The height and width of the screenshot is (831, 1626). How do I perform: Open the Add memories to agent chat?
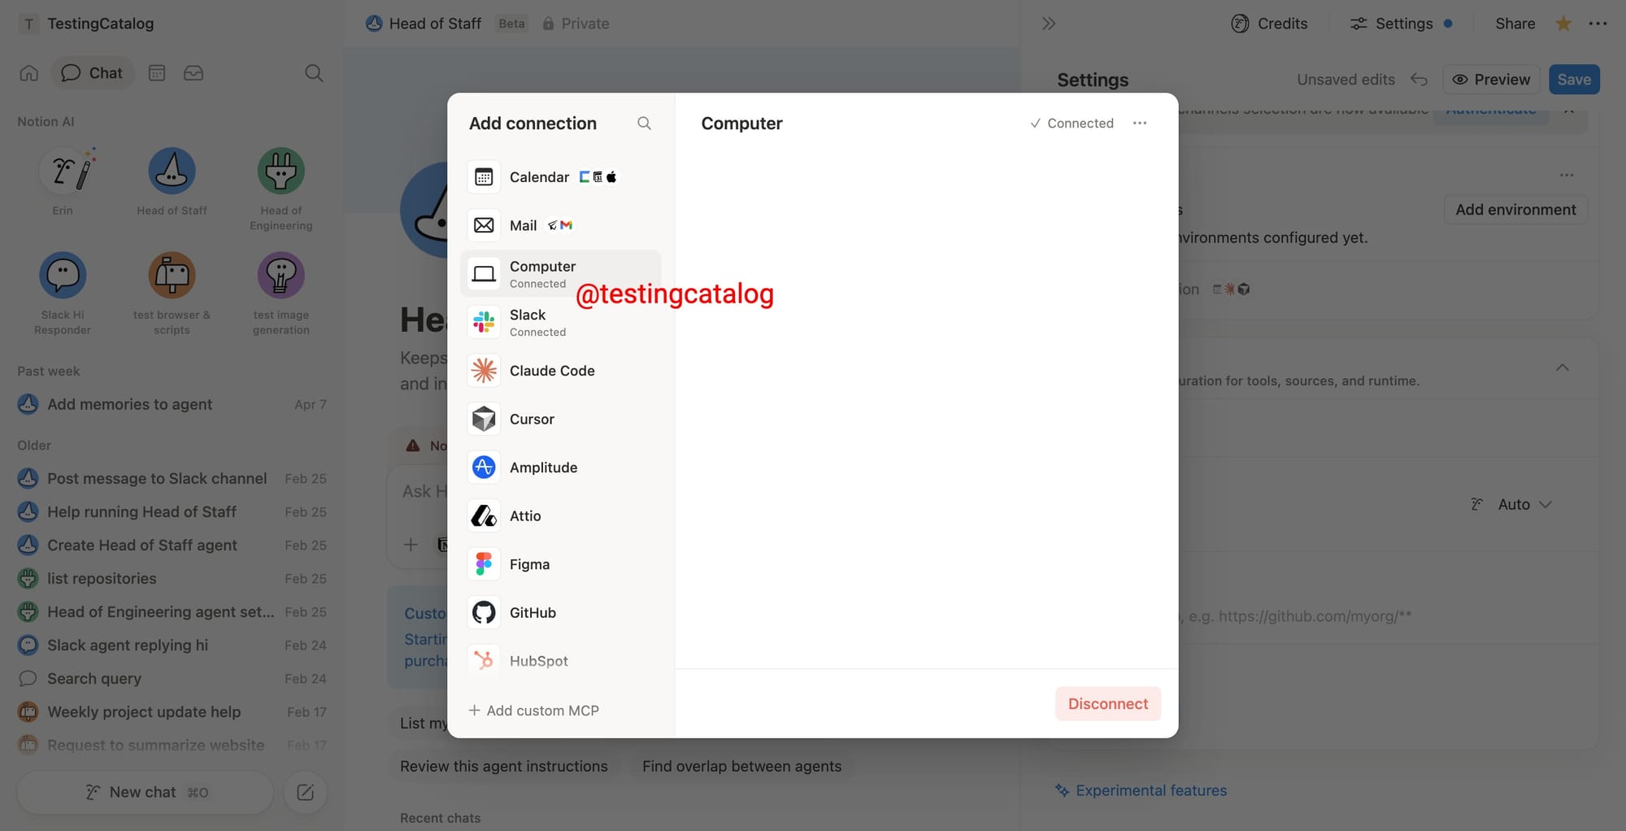pyautogui.click(x=172, y=404)
